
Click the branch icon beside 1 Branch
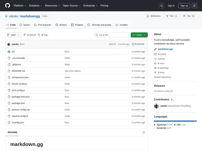[x=25, y=35]
